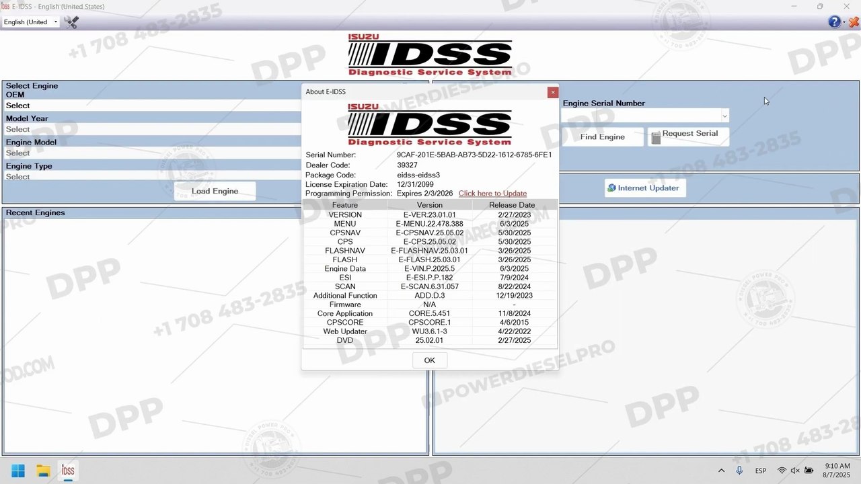Click version cell E-CPS.25.05.02
This screenshot has width=861, height=484.
point(430,242)
